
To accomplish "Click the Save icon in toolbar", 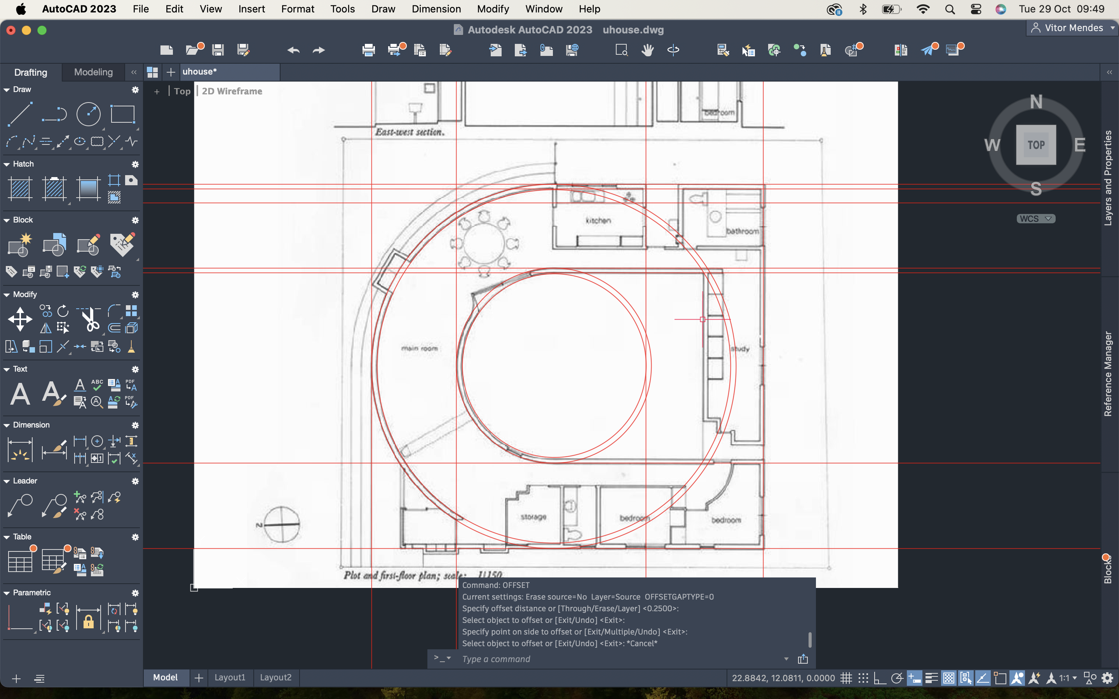I will (x=218, y=50).
